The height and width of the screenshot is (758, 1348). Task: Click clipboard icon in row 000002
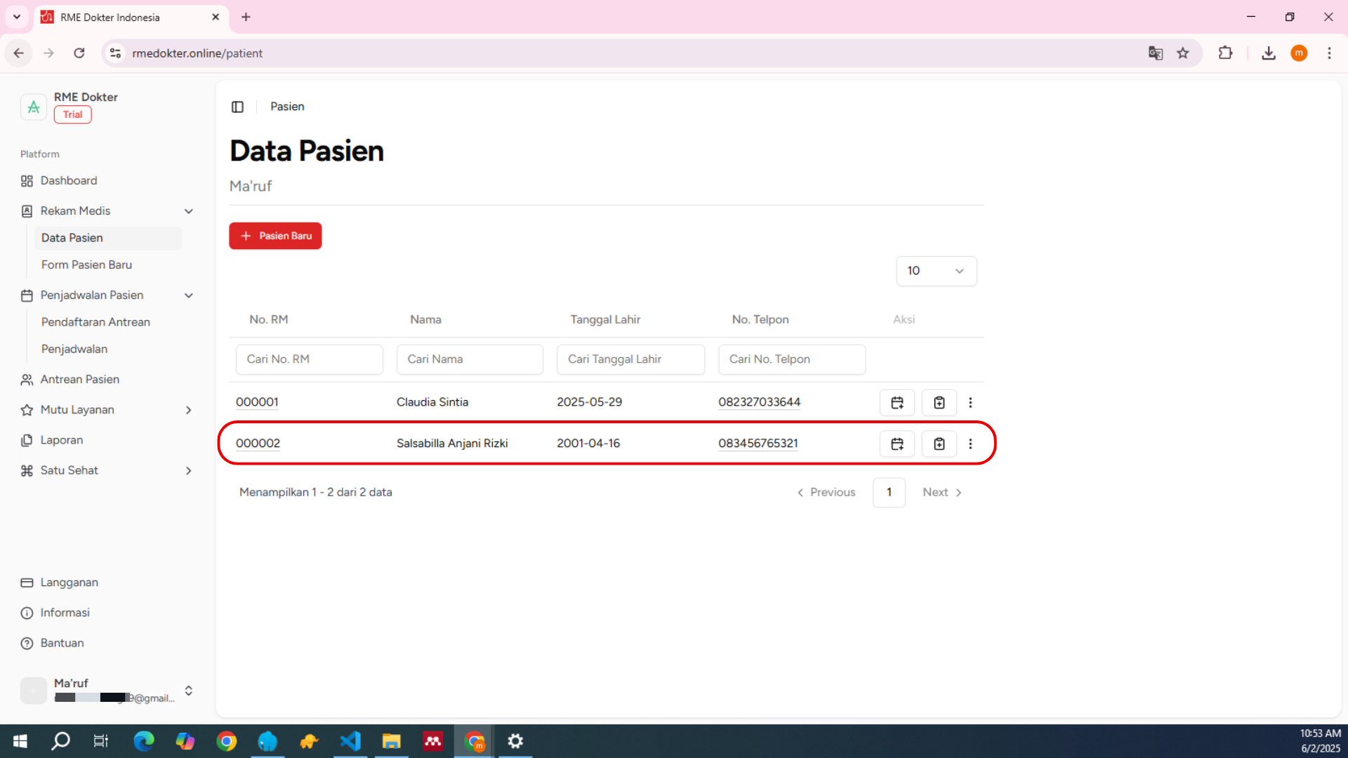(x=939, y=444)
